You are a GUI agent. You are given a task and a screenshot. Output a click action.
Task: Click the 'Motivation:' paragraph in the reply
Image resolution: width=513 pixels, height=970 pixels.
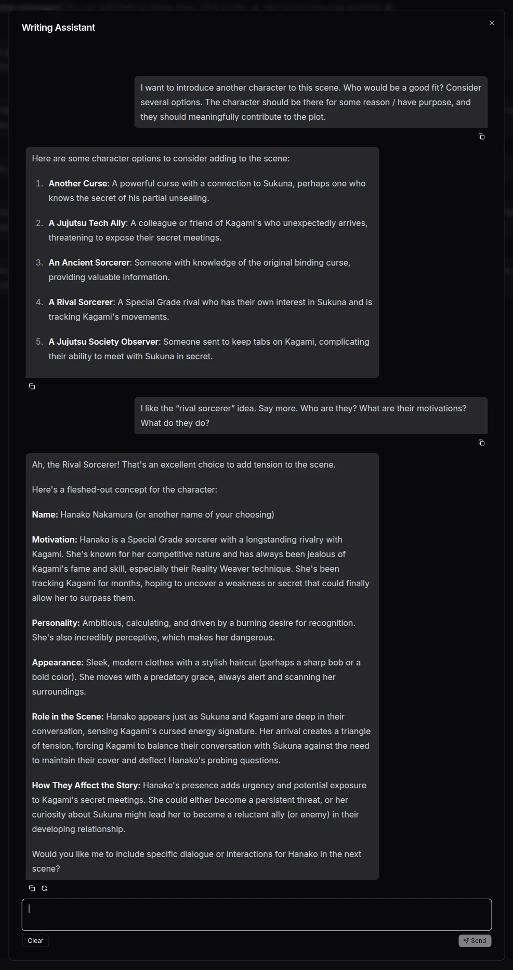(x=201, y=569)
